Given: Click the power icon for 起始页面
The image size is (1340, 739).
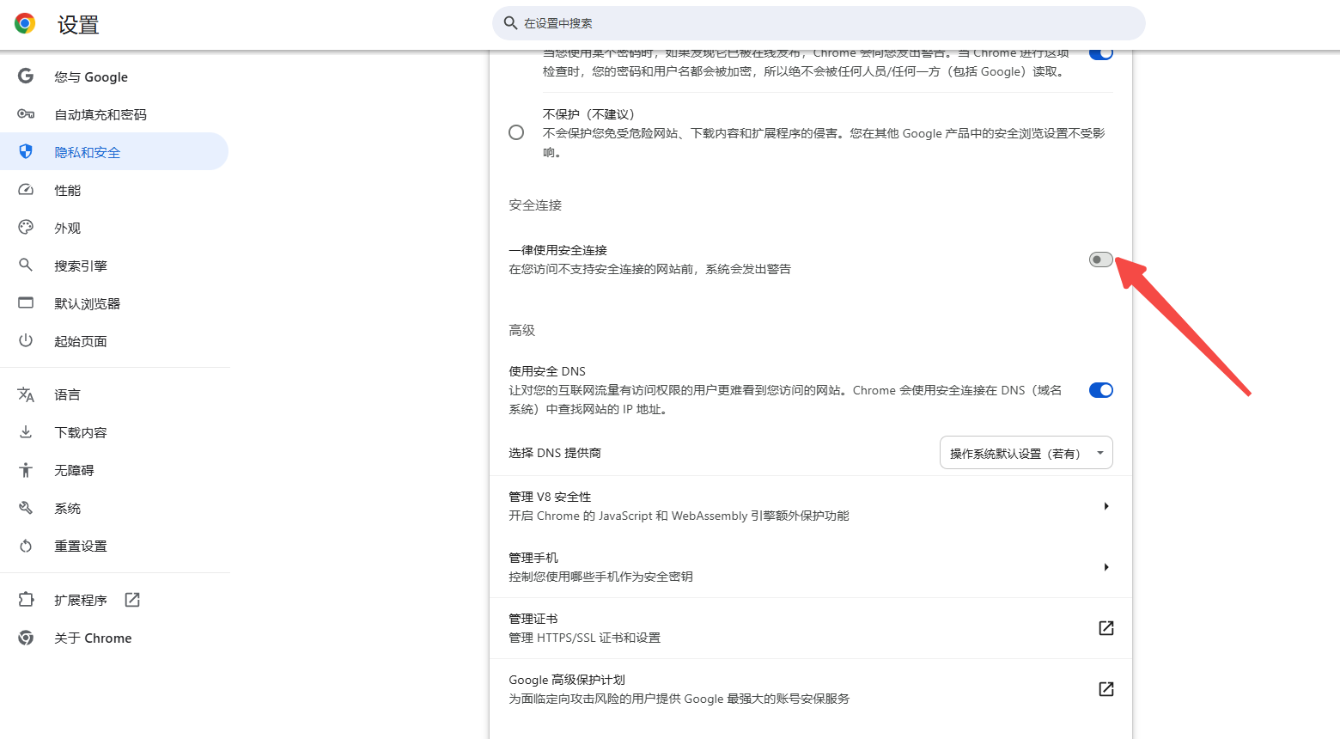Looking at the screenshot, I should pyautogui.click(x=26, y=341).
